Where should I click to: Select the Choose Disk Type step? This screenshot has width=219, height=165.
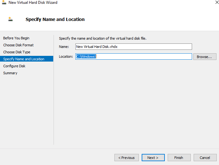tap(16, 52)
